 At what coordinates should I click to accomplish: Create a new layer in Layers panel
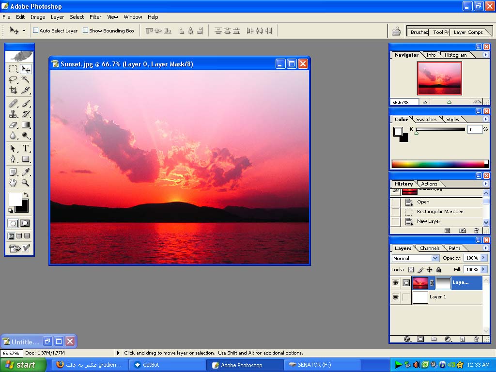pos(463,339)
